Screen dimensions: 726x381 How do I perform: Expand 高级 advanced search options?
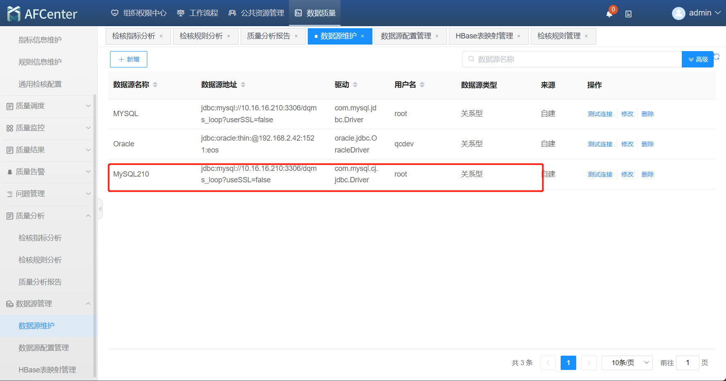(698, 59)
